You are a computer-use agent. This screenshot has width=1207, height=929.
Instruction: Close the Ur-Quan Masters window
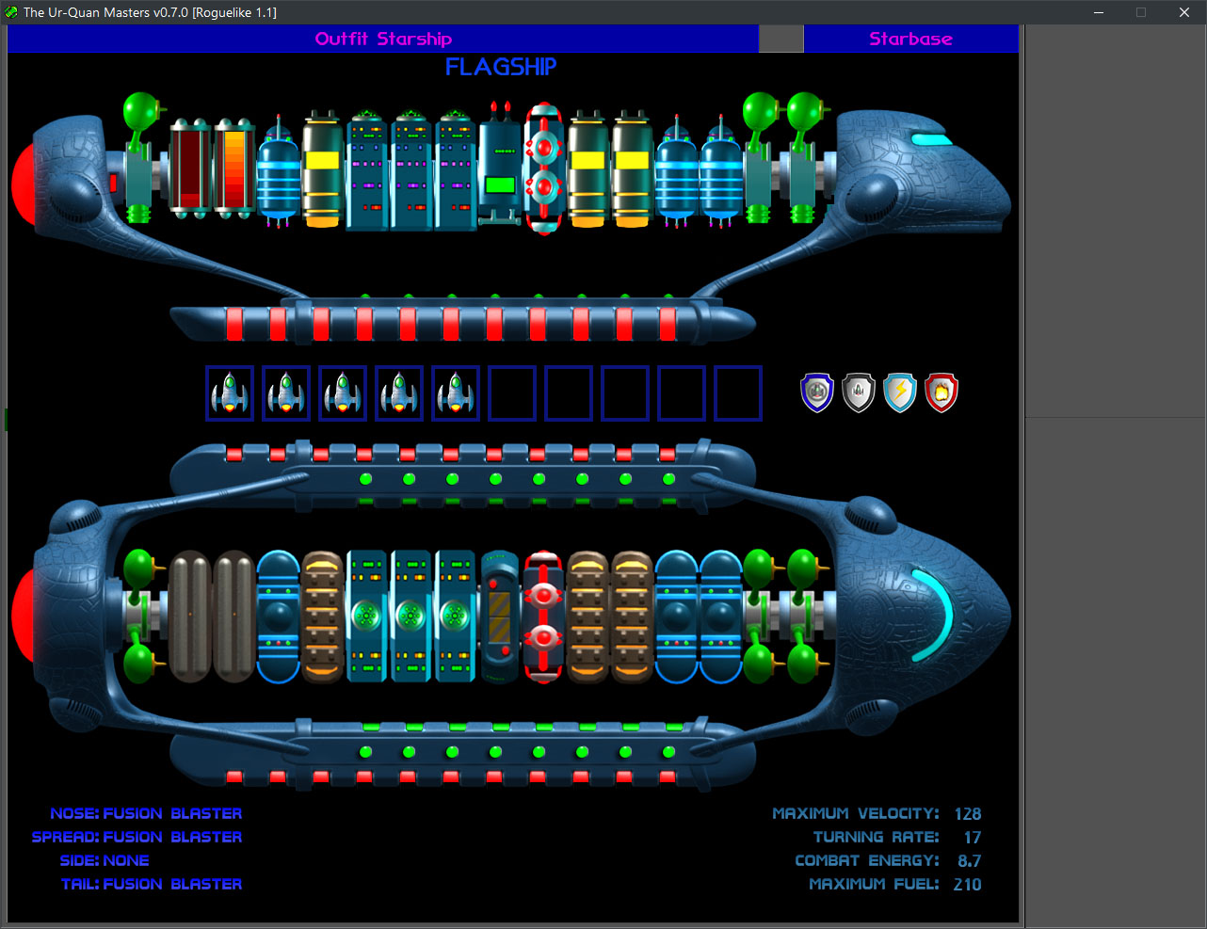pyautogui.click(x=1184, y=12)
